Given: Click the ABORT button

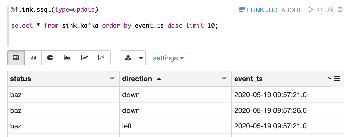Looking at the screenshot, I should (x=291, y=10).
